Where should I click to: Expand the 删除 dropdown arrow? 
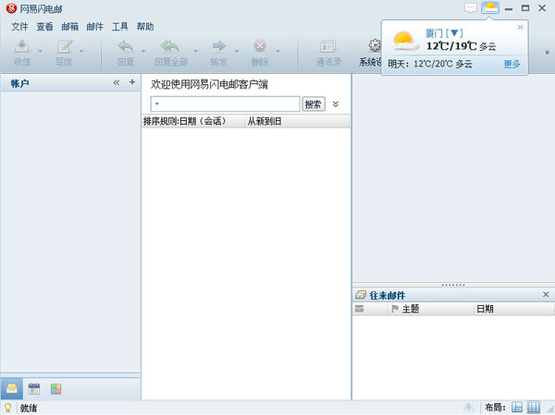click(277, 51)
